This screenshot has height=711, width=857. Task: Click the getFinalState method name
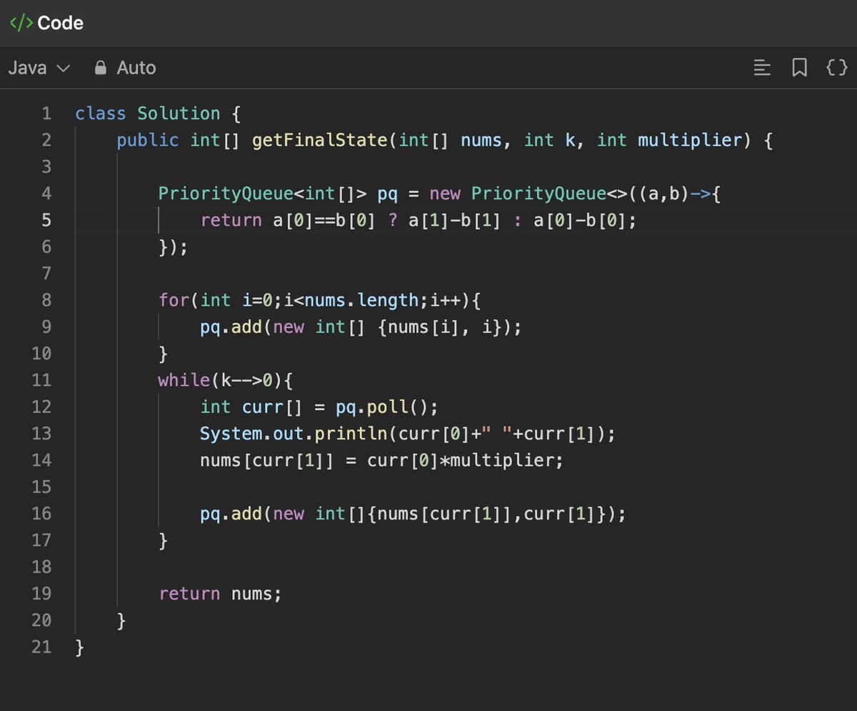click(319, 140)
